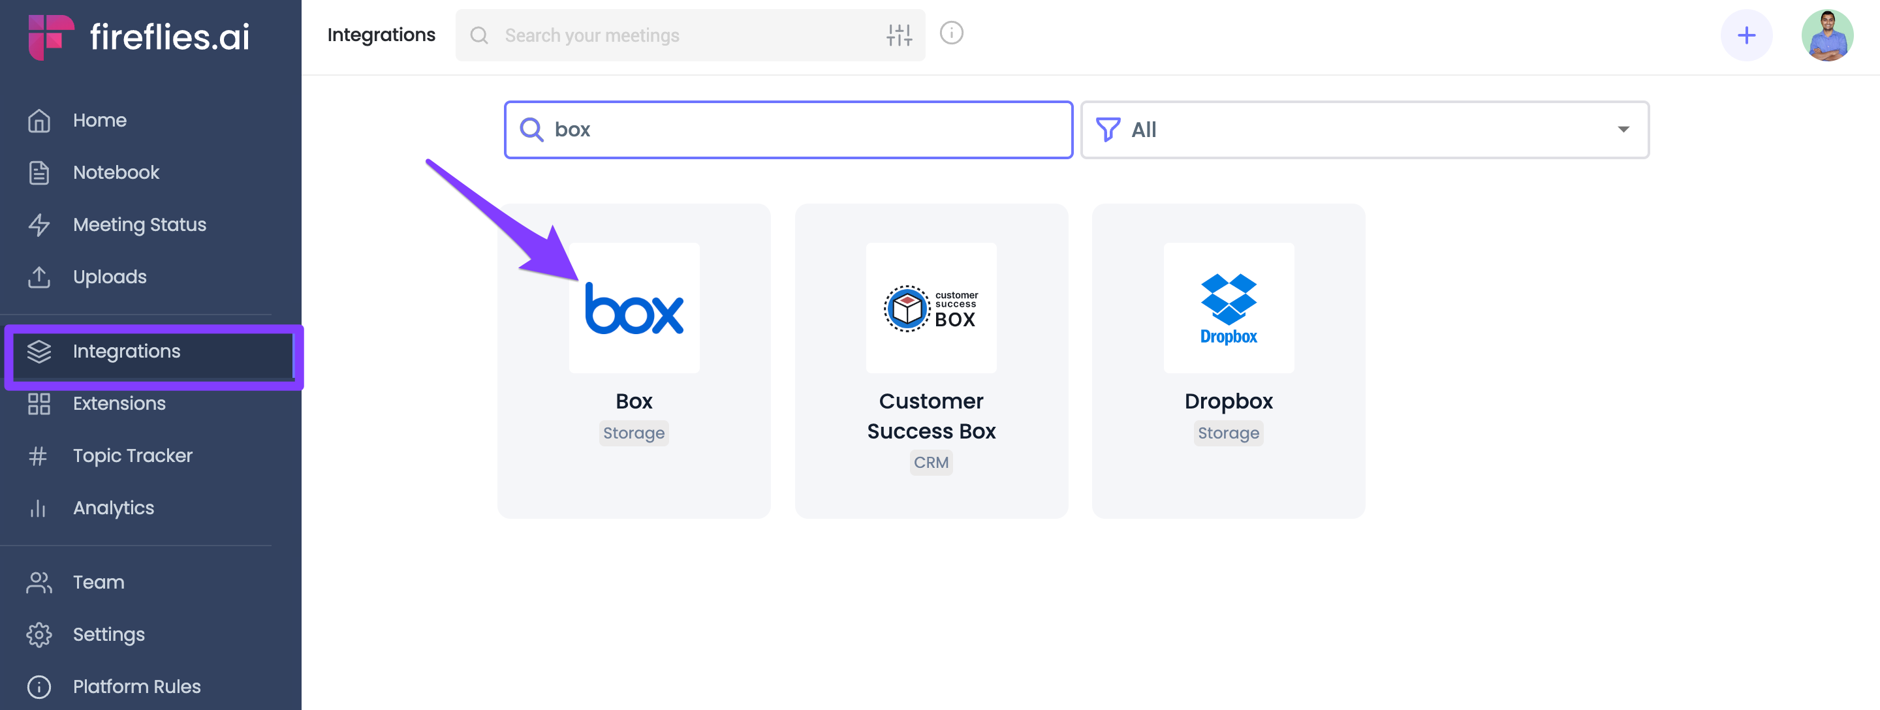
Task: Select the Box logo thumbnail
Action: (634, 308)
